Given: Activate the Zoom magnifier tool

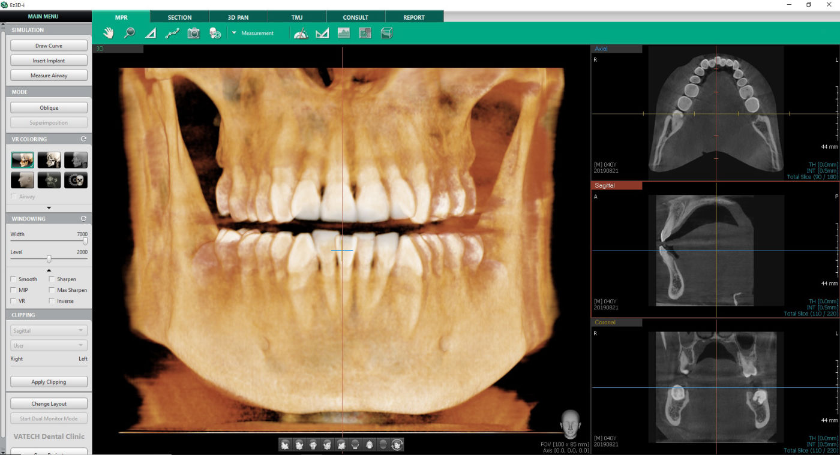Looking at the screenshot, I should point(129,33).
